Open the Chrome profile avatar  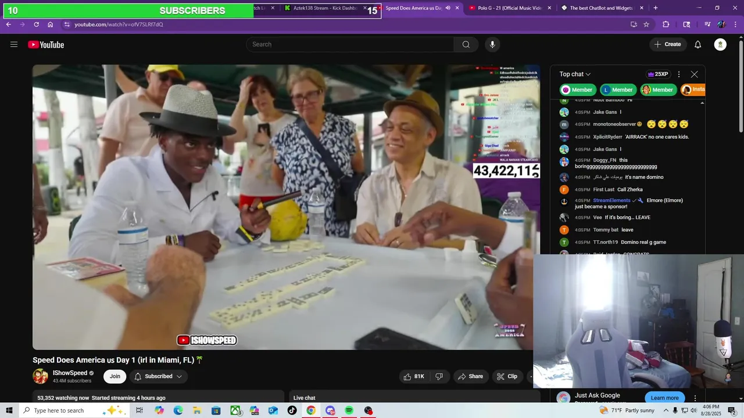coord(721,24)
